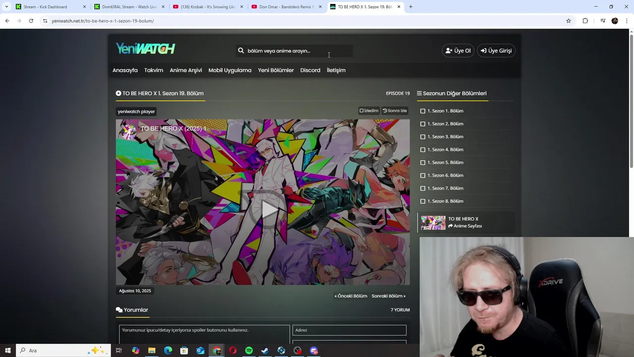Mark episode as watched with İzledim
Viewport: 634px width, 357px height.
pos(369,111)
